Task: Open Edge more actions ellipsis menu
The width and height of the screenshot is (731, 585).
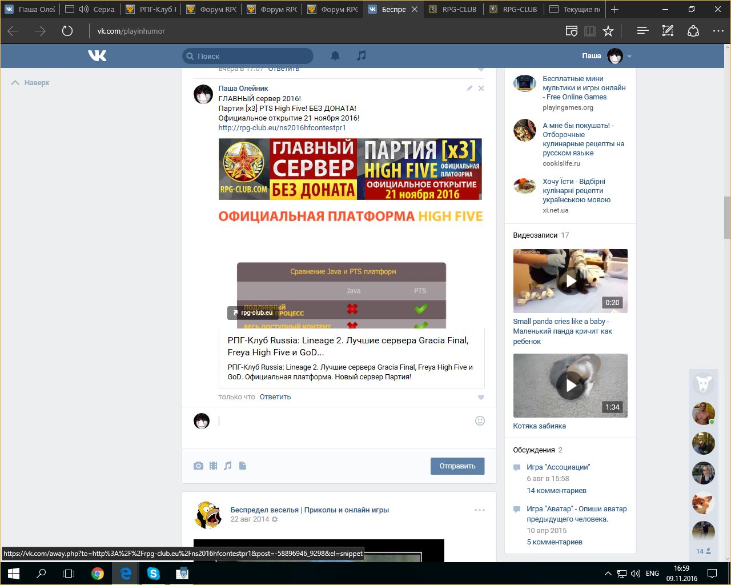Action: click(x=718, y=31)
